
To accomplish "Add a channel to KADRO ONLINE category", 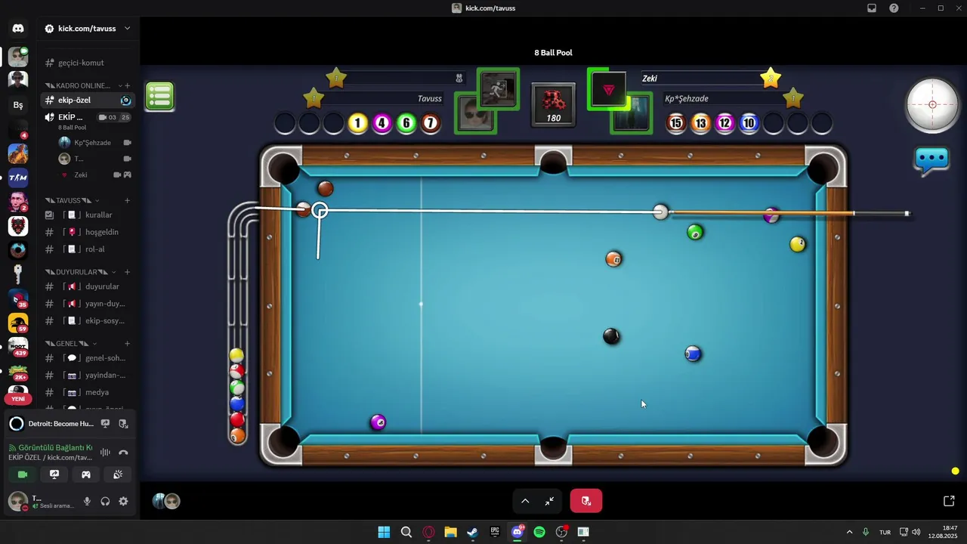I will (128, 85).
